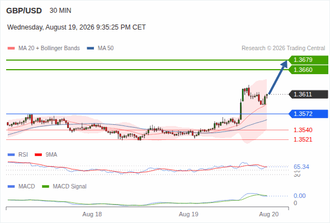
Task: Click the MA 50 blue legend swatch
Action: coord(91,49)
